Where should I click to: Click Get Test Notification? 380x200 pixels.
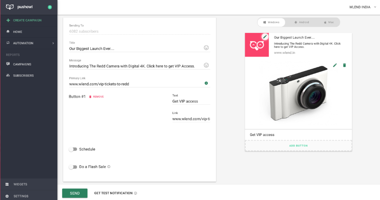click(113, 193)
